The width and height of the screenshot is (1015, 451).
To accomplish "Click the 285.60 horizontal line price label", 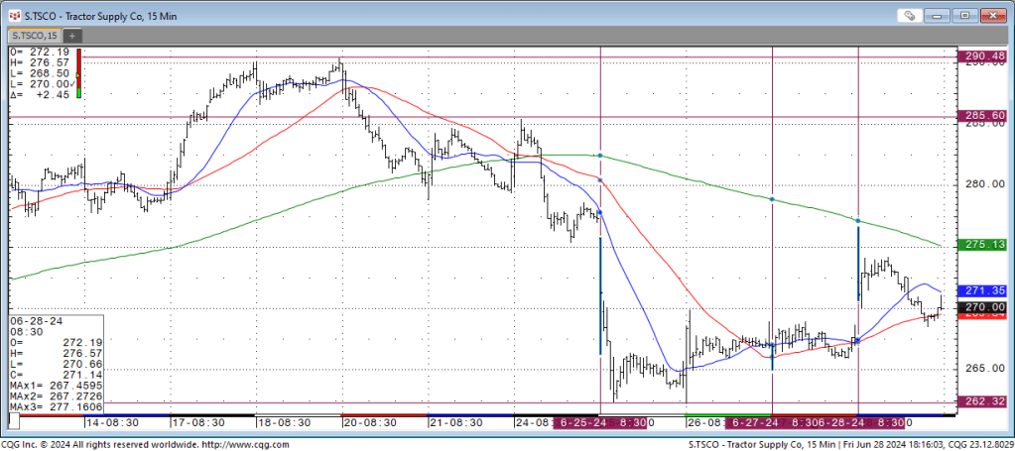I will pos(984,116).
